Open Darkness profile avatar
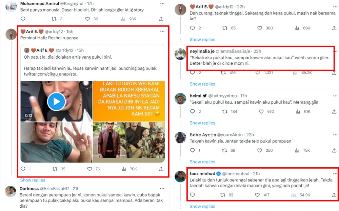This screenshot has height=211, width=339. click(x=11, y=191)
